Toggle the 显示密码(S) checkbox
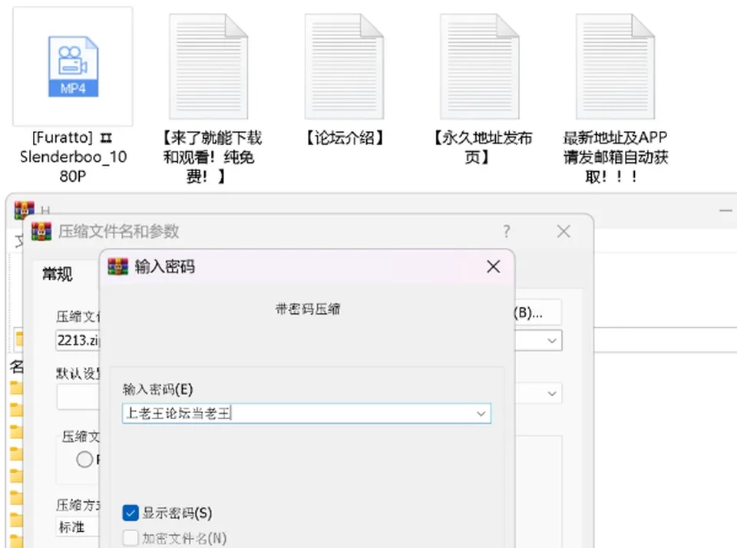 point(131,513)
